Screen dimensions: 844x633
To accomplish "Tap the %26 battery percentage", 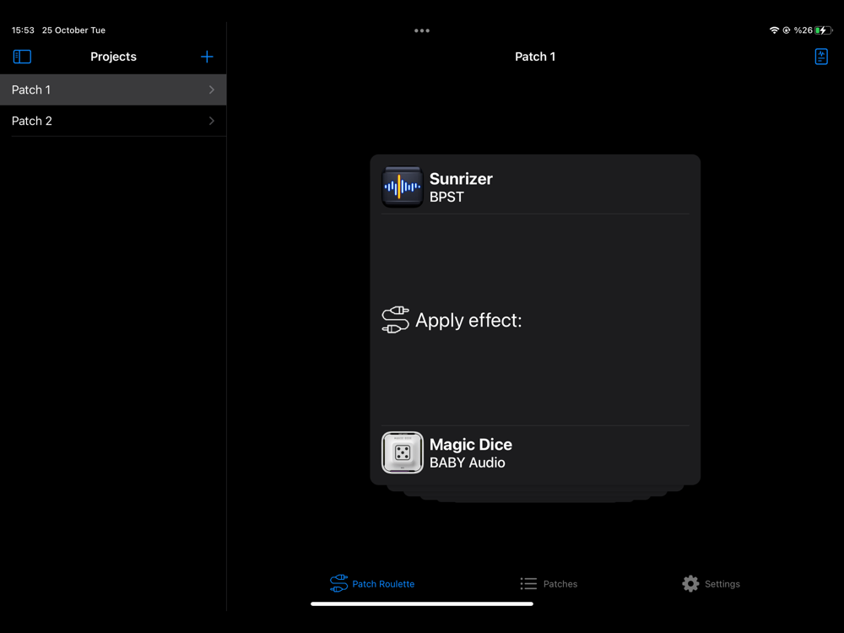I will click(x=803, y=30).
